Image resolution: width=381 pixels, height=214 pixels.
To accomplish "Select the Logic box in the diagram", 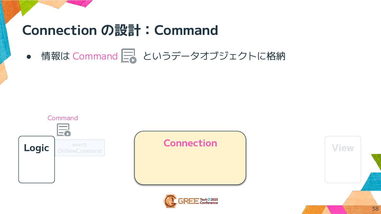I will click(x=37, y=159).
